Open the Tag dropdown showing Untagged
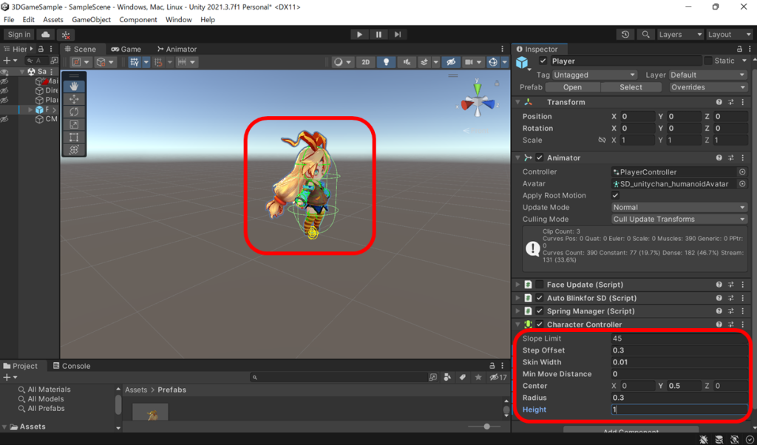The height and width of the screenshot is (445, 757). tap(595, 75)
